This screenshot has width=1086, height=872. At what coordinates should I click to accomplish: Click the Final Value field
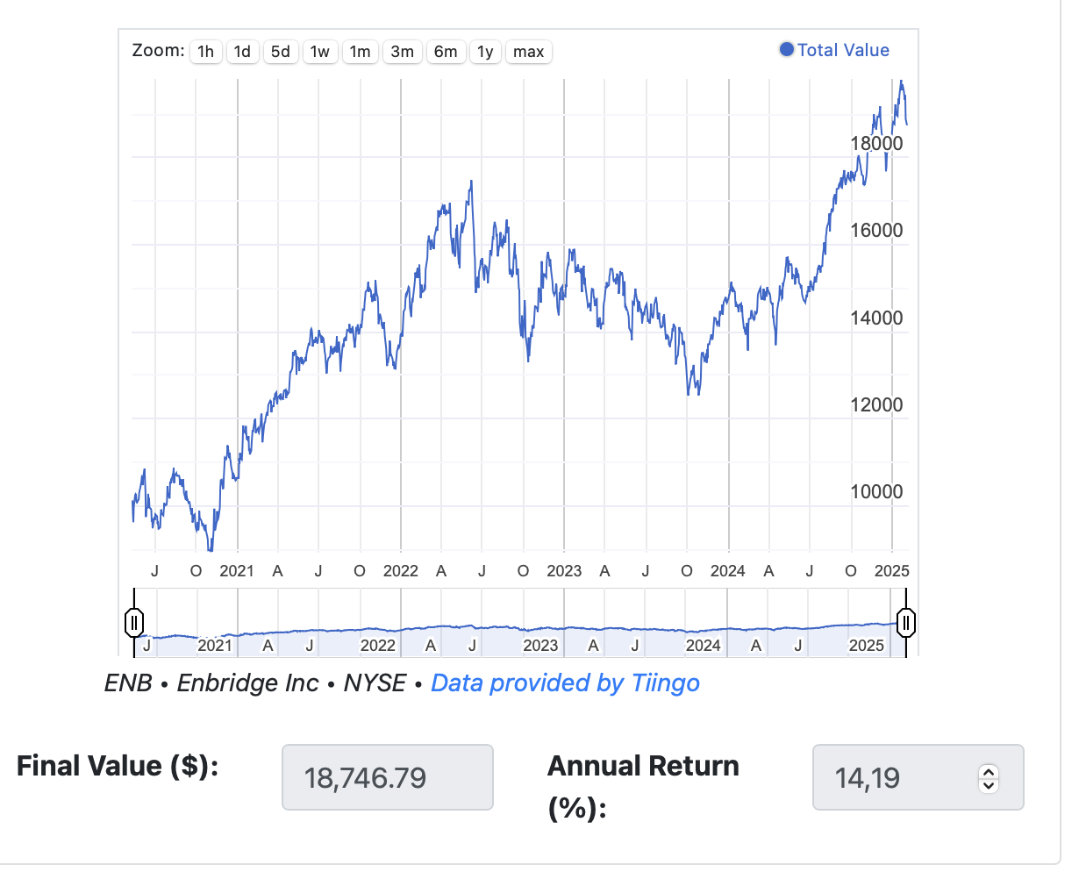coord(388,777)
